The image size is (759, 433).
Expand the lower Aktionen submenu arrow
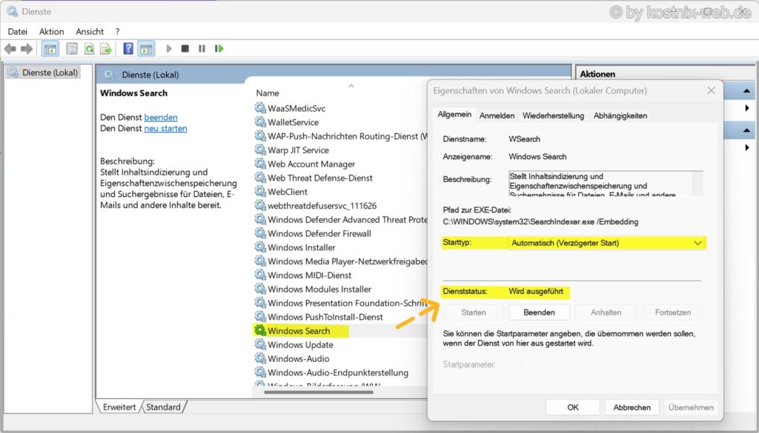pyautogui.click(x=747, y=148)
